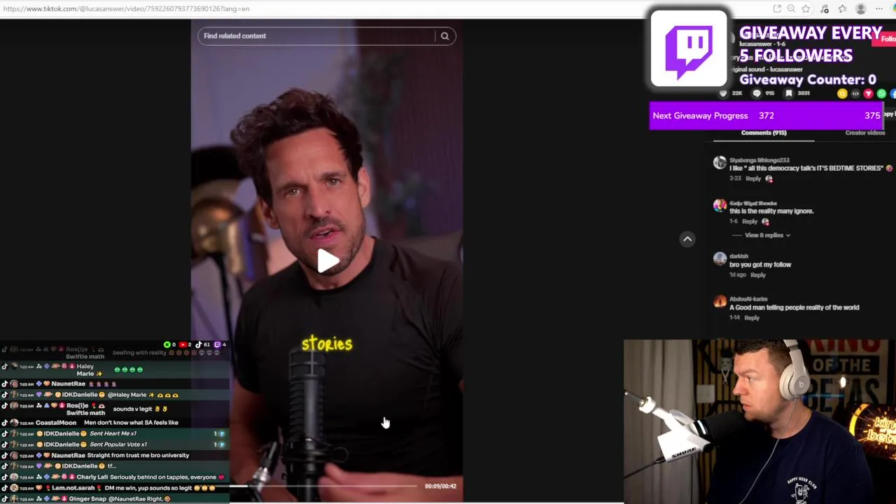Open the browser profile avatar
This screenshot has height=504, width=896.
point(861,8)
